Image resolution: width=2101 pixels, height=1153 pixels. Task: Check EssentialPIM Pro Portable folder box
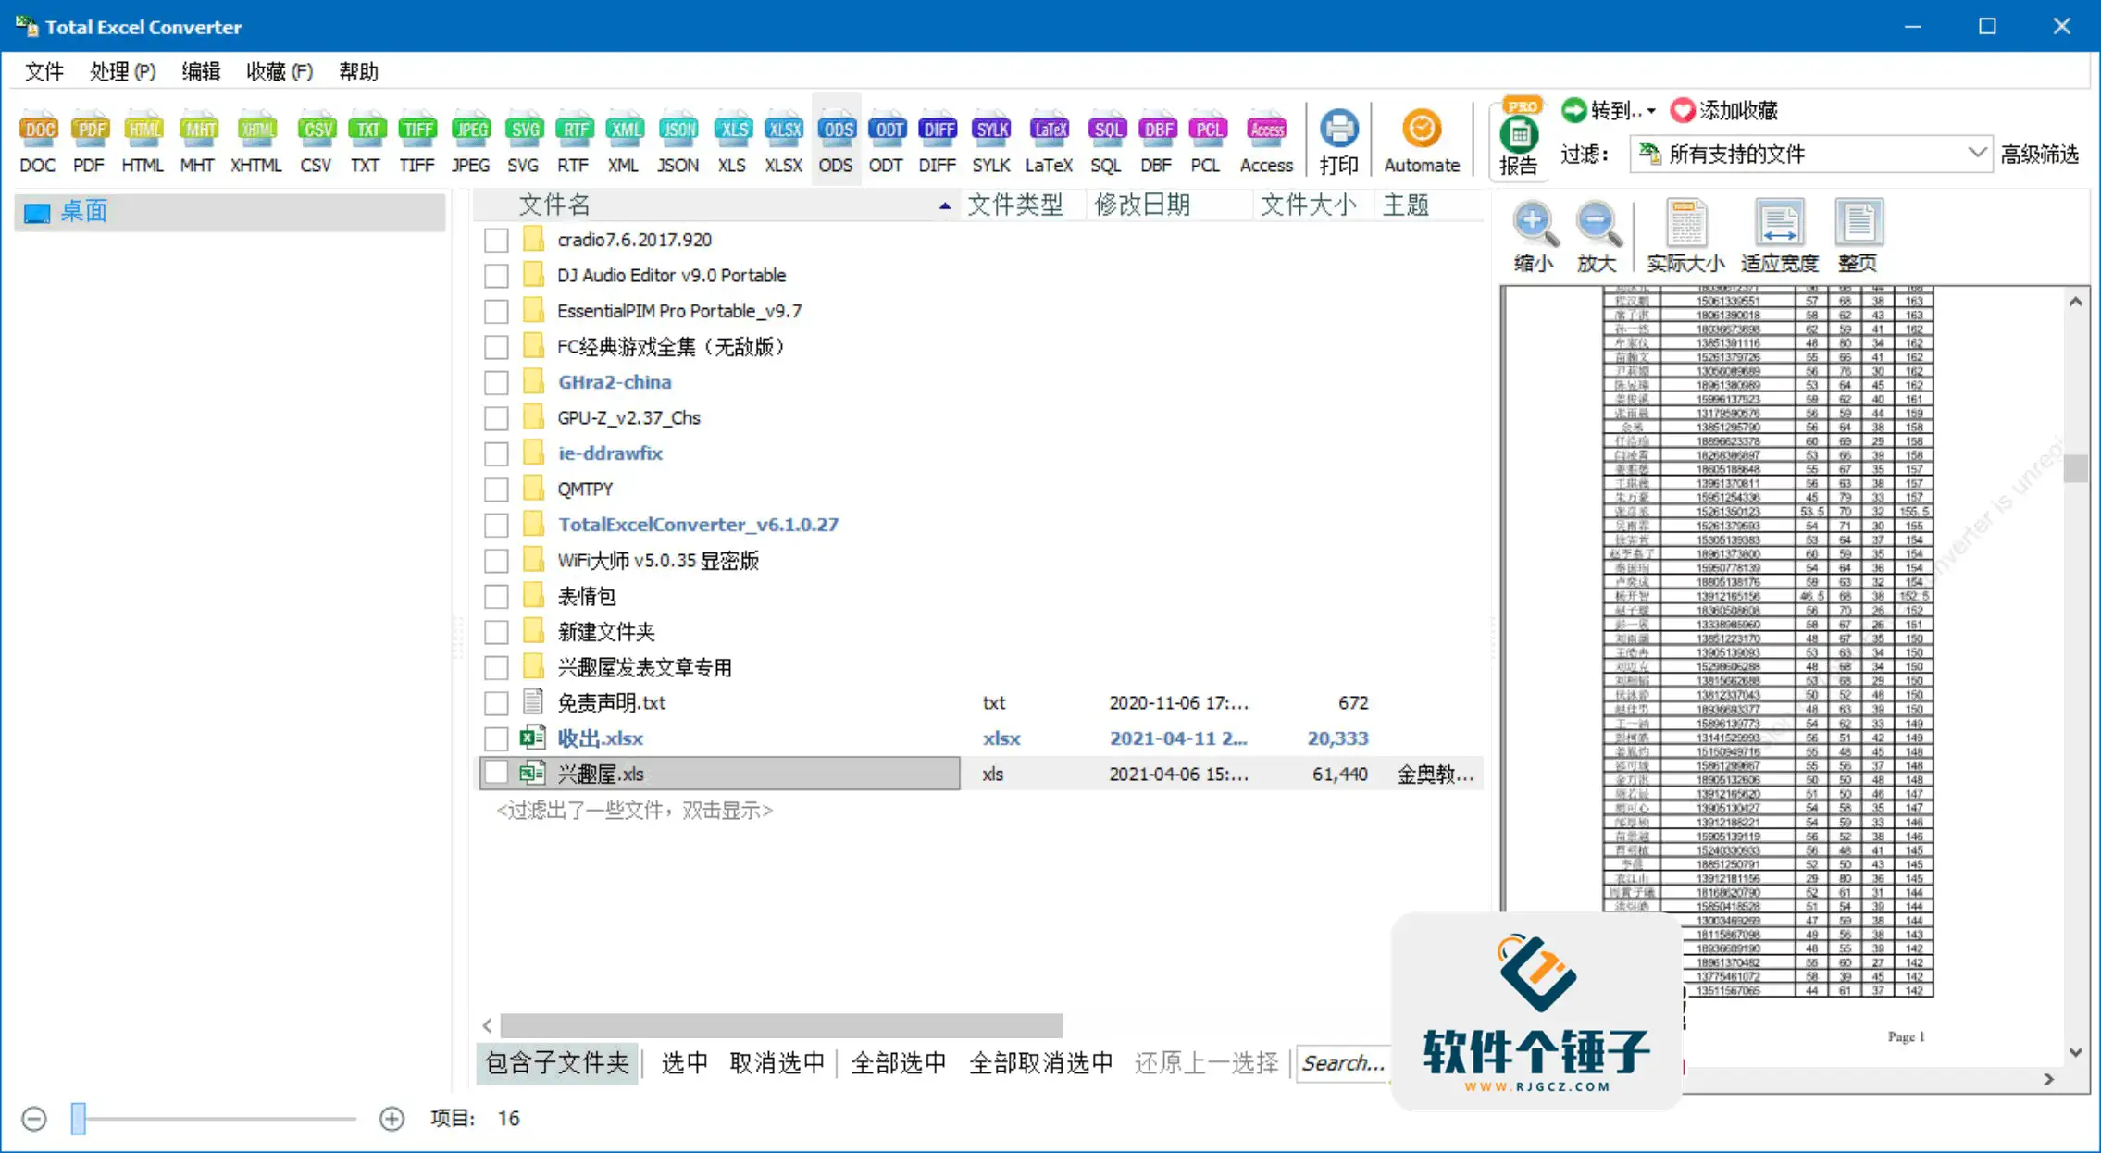(x=496, y=312)
